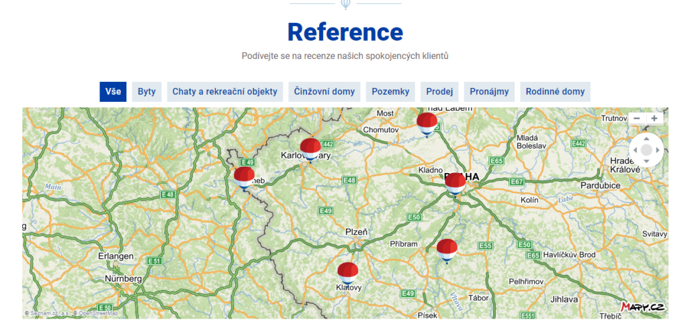Open the Mapy.cz logo link
The width and height of the screenshot is (688, 330).
(x=642, y=307)
